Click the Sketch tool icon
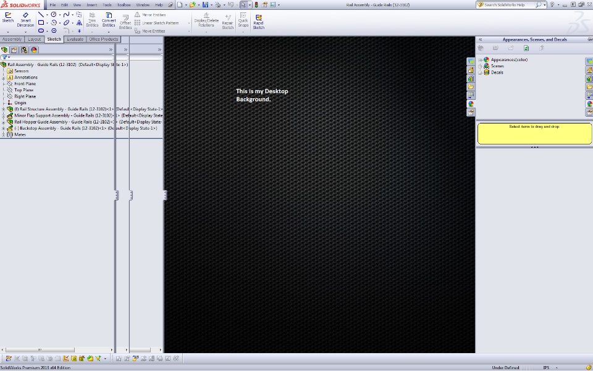Image resolution: width=593 pixels, height=371 pixels. tap(8, 15)
